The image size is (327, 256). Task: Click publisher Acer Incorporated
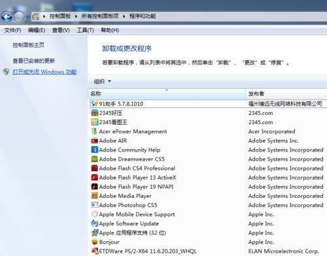272,131
